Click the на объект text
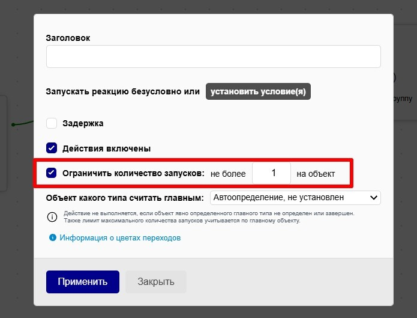The image size is (417, 318). pyautogui.click(x=316, y=174)
